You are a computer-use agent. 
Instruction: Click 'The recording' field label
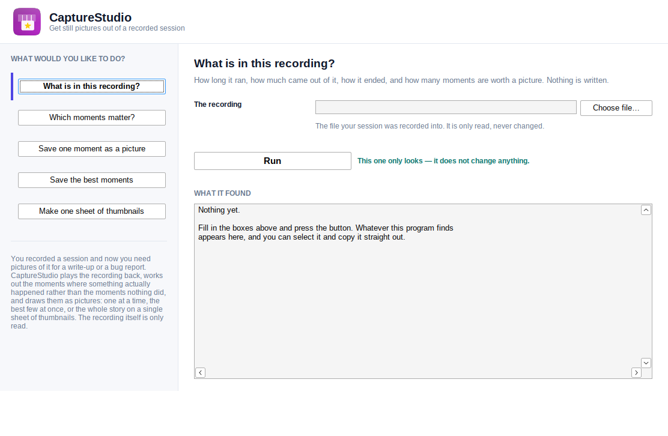click(217, 104)
